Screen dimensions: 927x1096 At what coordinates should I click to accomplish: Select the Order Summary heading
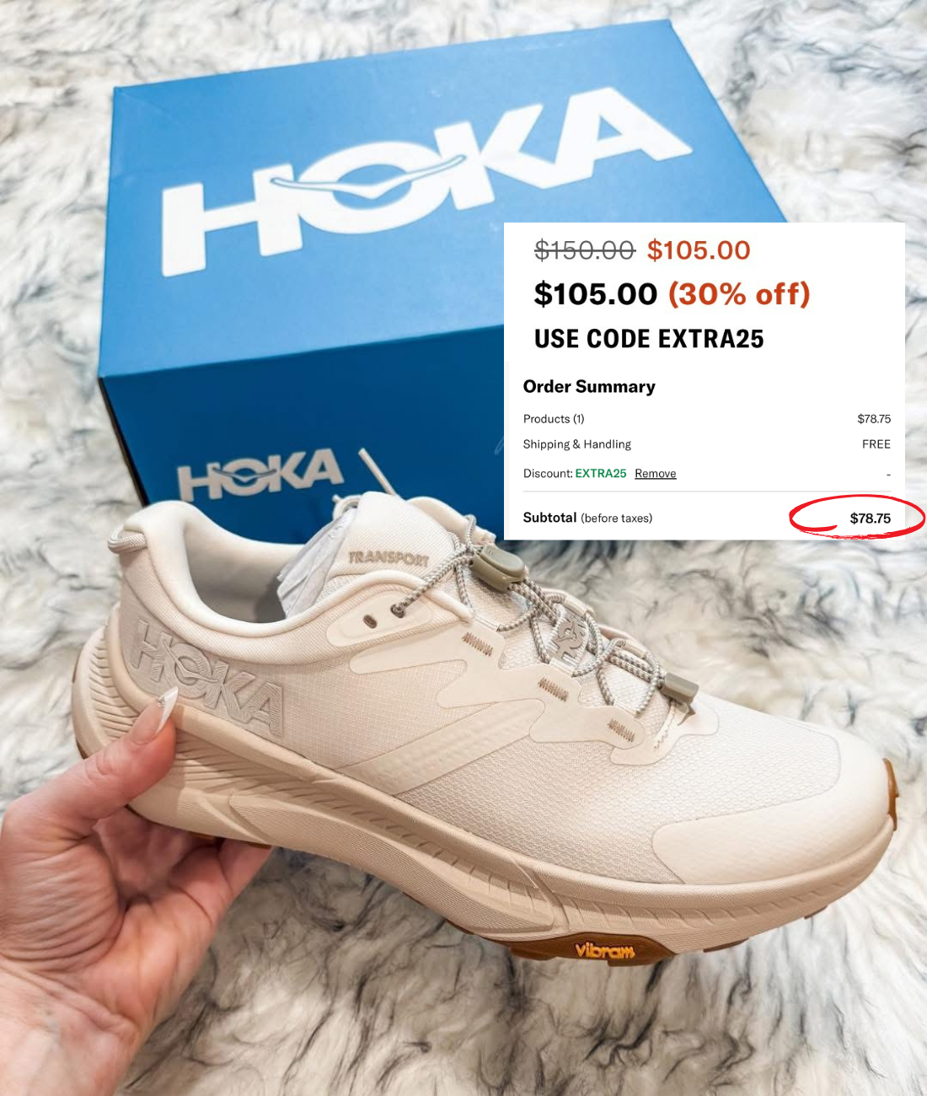589,387
